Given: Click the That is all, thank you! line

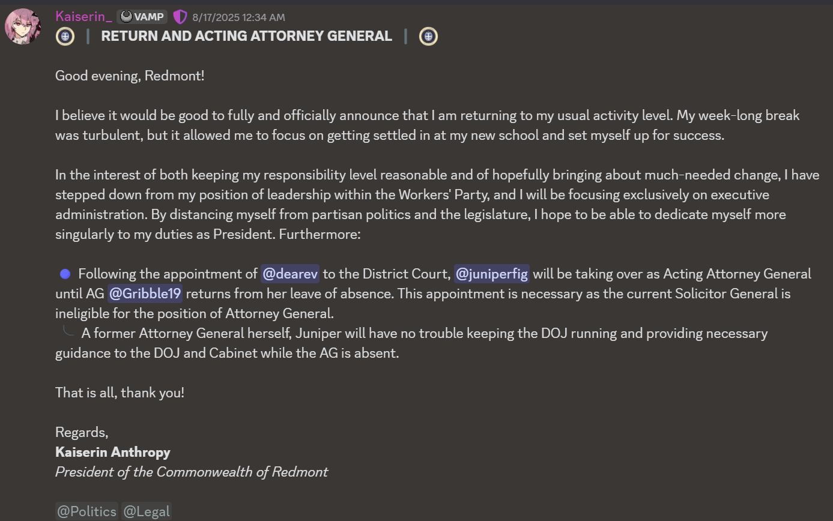Looking at the screenshot, I should tap(120, 393).
